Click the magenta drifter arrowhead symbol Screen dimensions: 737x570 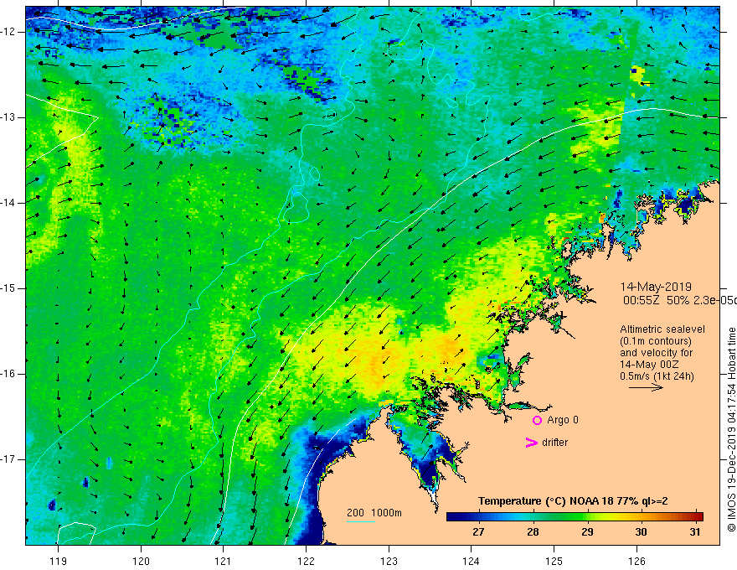(x=532, y=443)
